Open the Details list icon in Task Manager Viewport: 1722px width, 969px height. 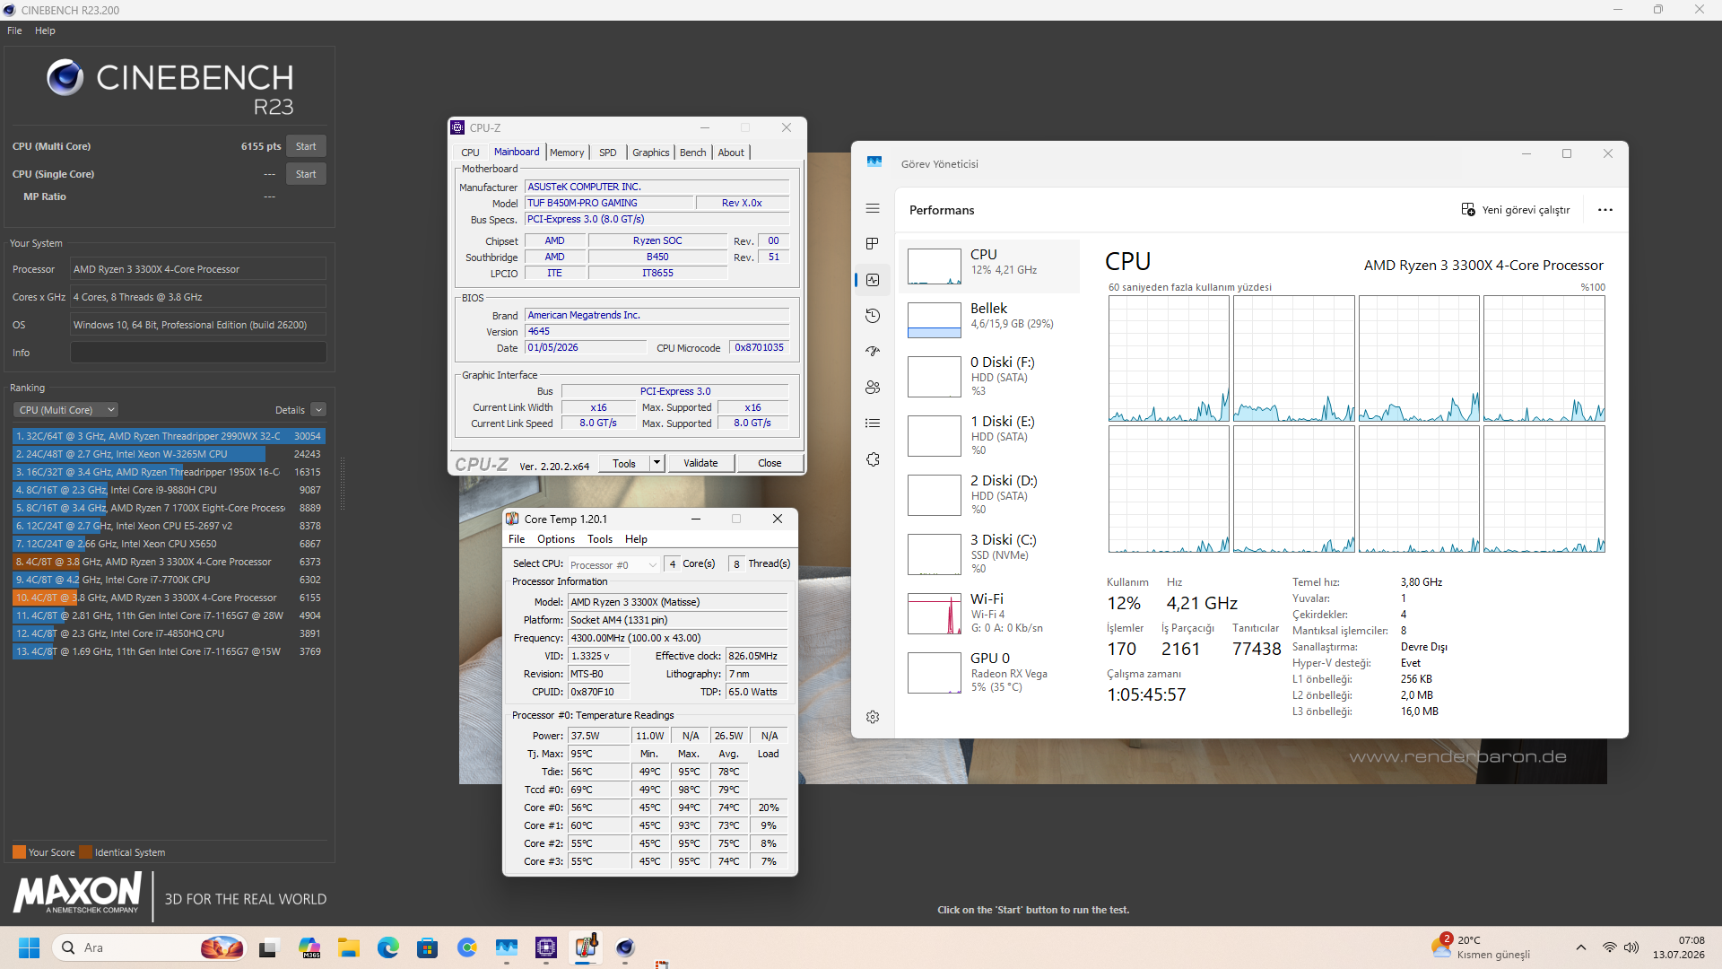coord(873,423)
